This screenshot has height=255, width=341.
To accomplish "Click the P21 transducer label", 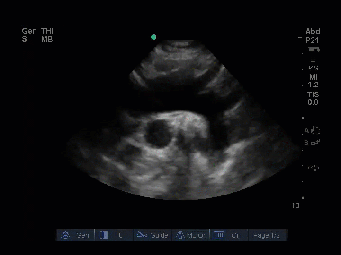I will click(313, 41).
